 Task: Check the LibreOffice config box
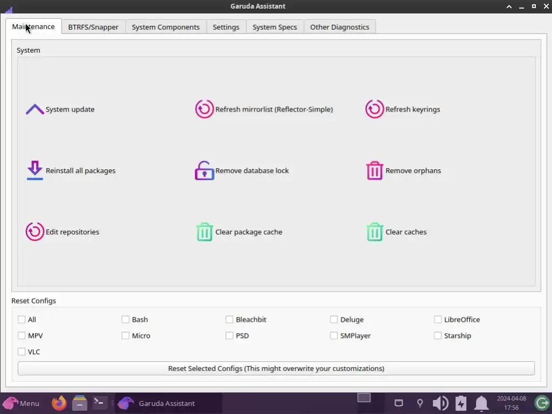438,319
